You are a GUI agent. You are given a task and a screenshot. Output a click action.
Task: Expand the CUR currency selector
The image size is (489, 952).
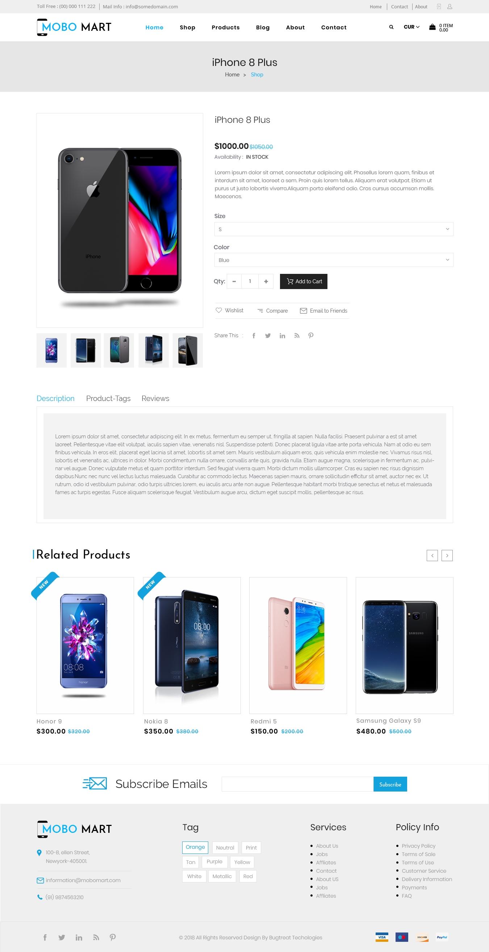click(x=411, y=27)
